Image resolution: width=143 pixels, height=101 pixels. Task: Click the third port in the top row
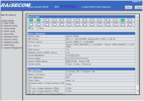[47, 20]
